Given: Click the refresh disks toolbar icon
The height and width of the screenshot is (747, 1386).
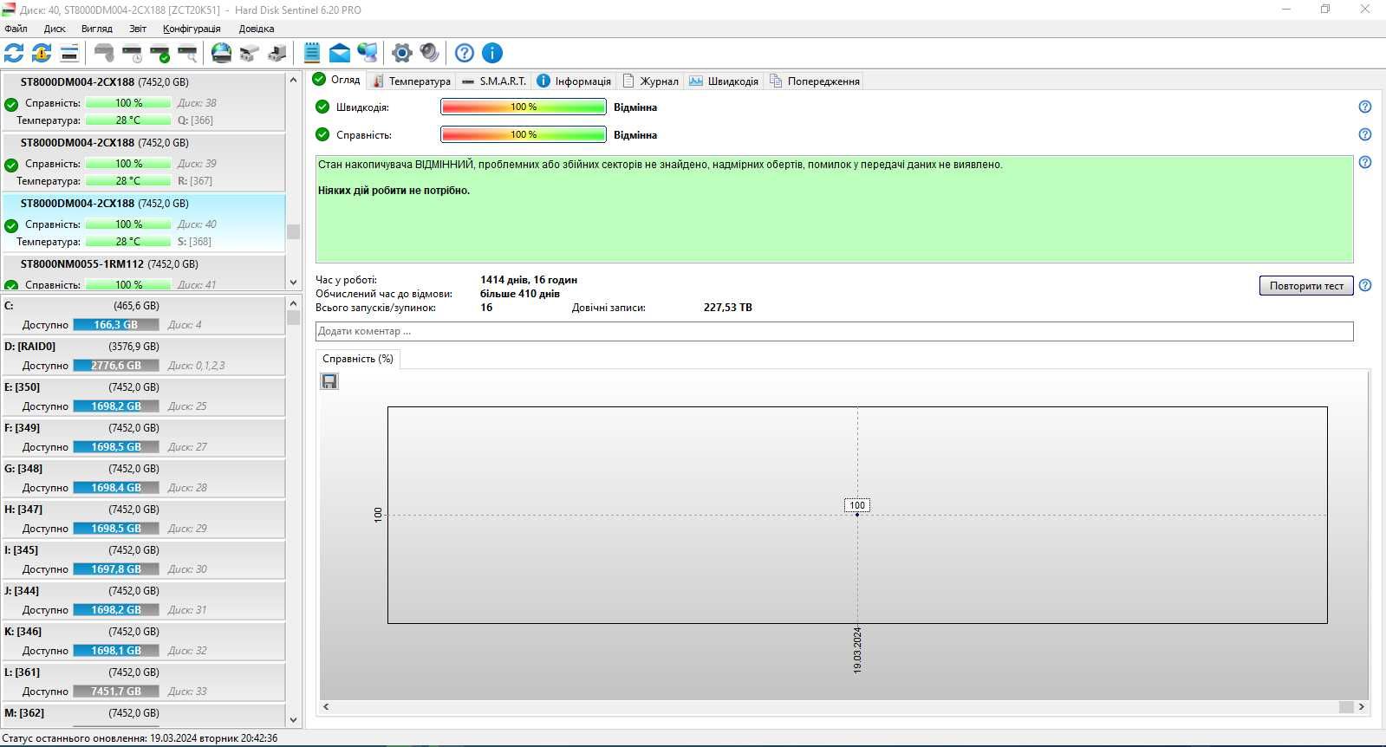Looking at the screenshot, I should 14,53.
